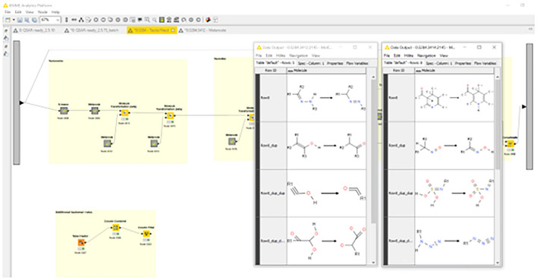
Task: Close the highlighted yellow workflow tab
Action: point(173,30)
